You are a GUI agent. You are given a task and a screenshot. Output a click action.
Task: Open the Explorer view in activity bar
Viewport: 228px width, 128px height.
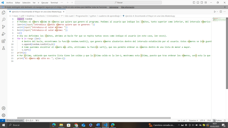click(x=3, y=12)
